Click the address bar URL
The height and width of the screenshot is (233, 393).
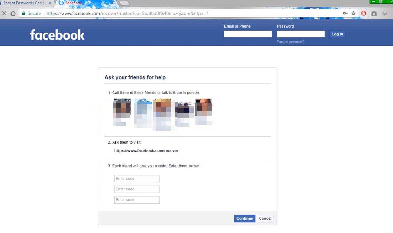pos(128,13)
